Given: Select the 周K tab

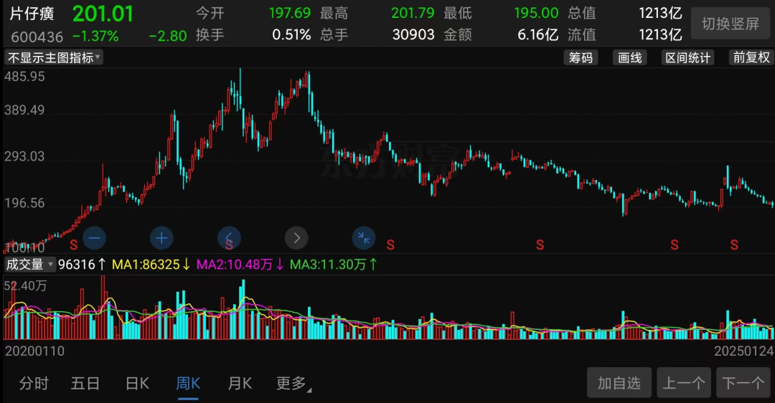Looking at the screenshot, I should pos(188,383).
